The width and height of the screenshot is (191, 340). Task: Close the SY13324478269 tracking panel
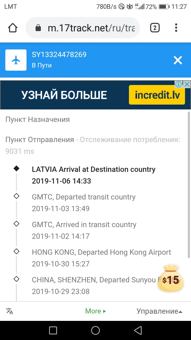click(x=178, y=60)
